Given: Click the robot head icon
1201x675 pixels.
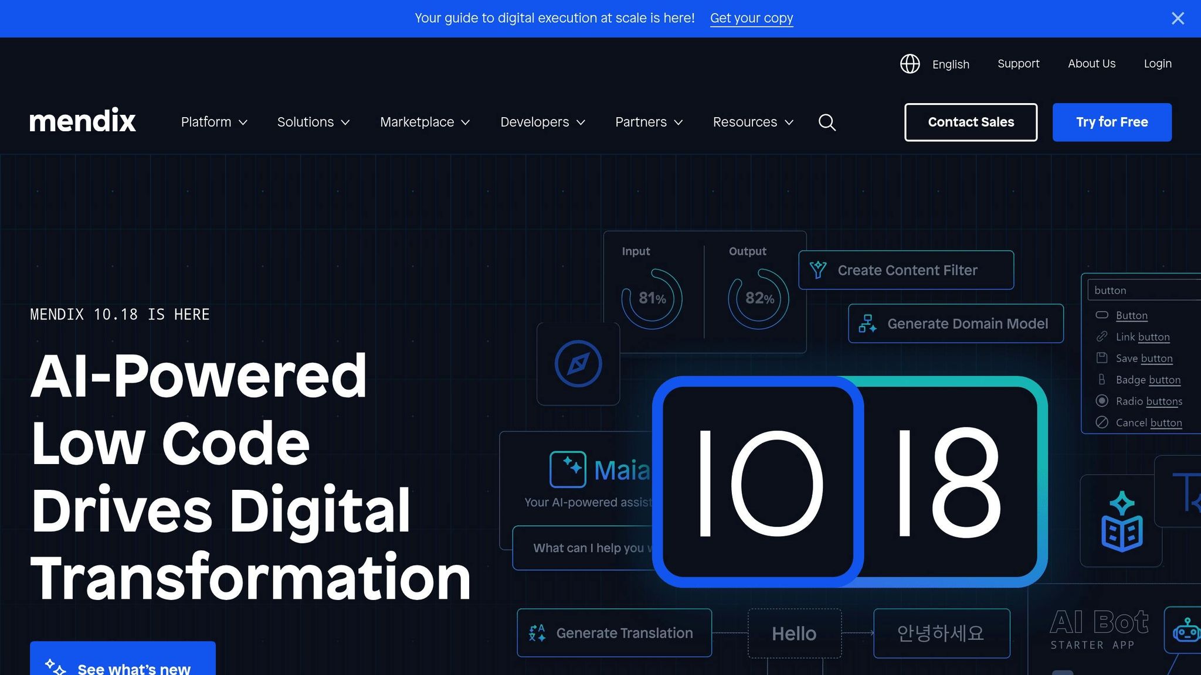Looking at the screenshot, I should click(x=1186, y=630).
